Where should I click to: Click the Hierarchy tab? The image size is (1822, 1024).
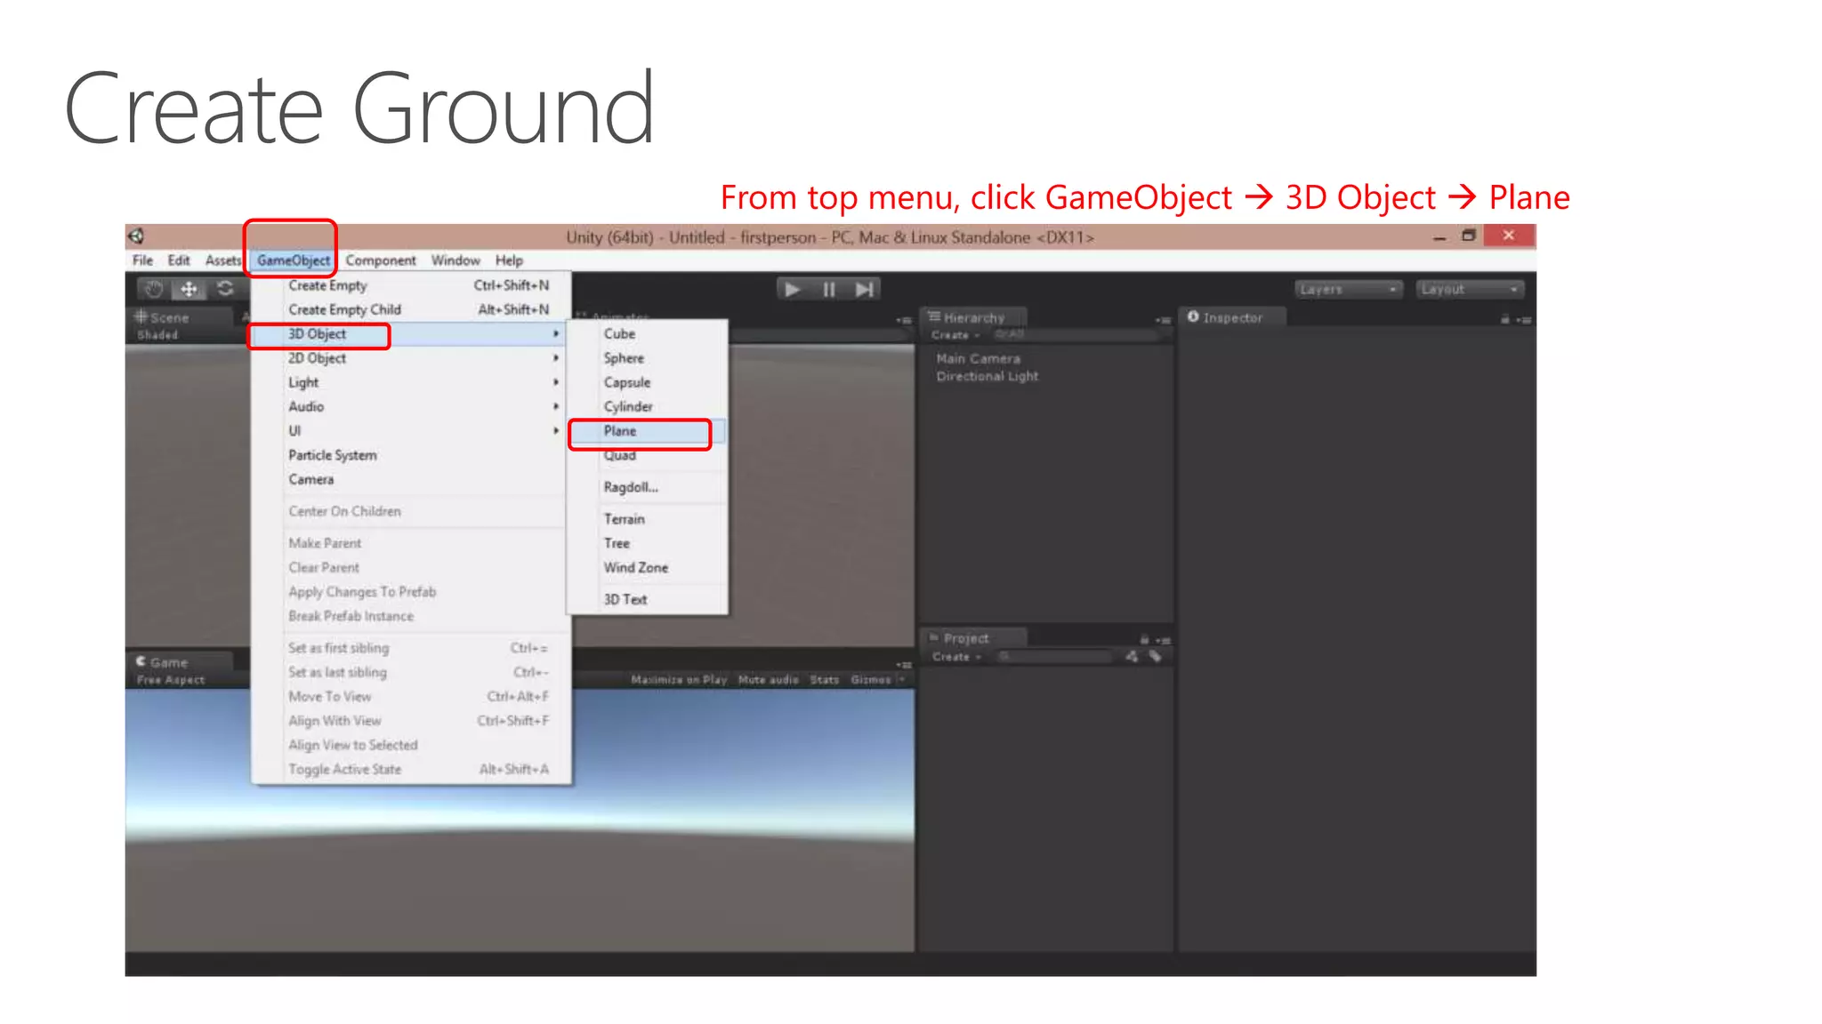pos(972,317)
